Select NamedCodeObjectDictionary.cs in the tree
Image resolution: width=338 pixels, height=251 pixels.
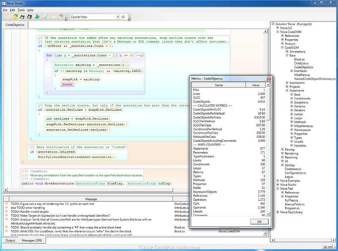pyautogui.click(x=315, y=79)
